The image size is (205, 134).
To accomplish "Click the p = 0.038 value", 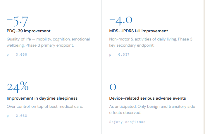I will [17, 54].
